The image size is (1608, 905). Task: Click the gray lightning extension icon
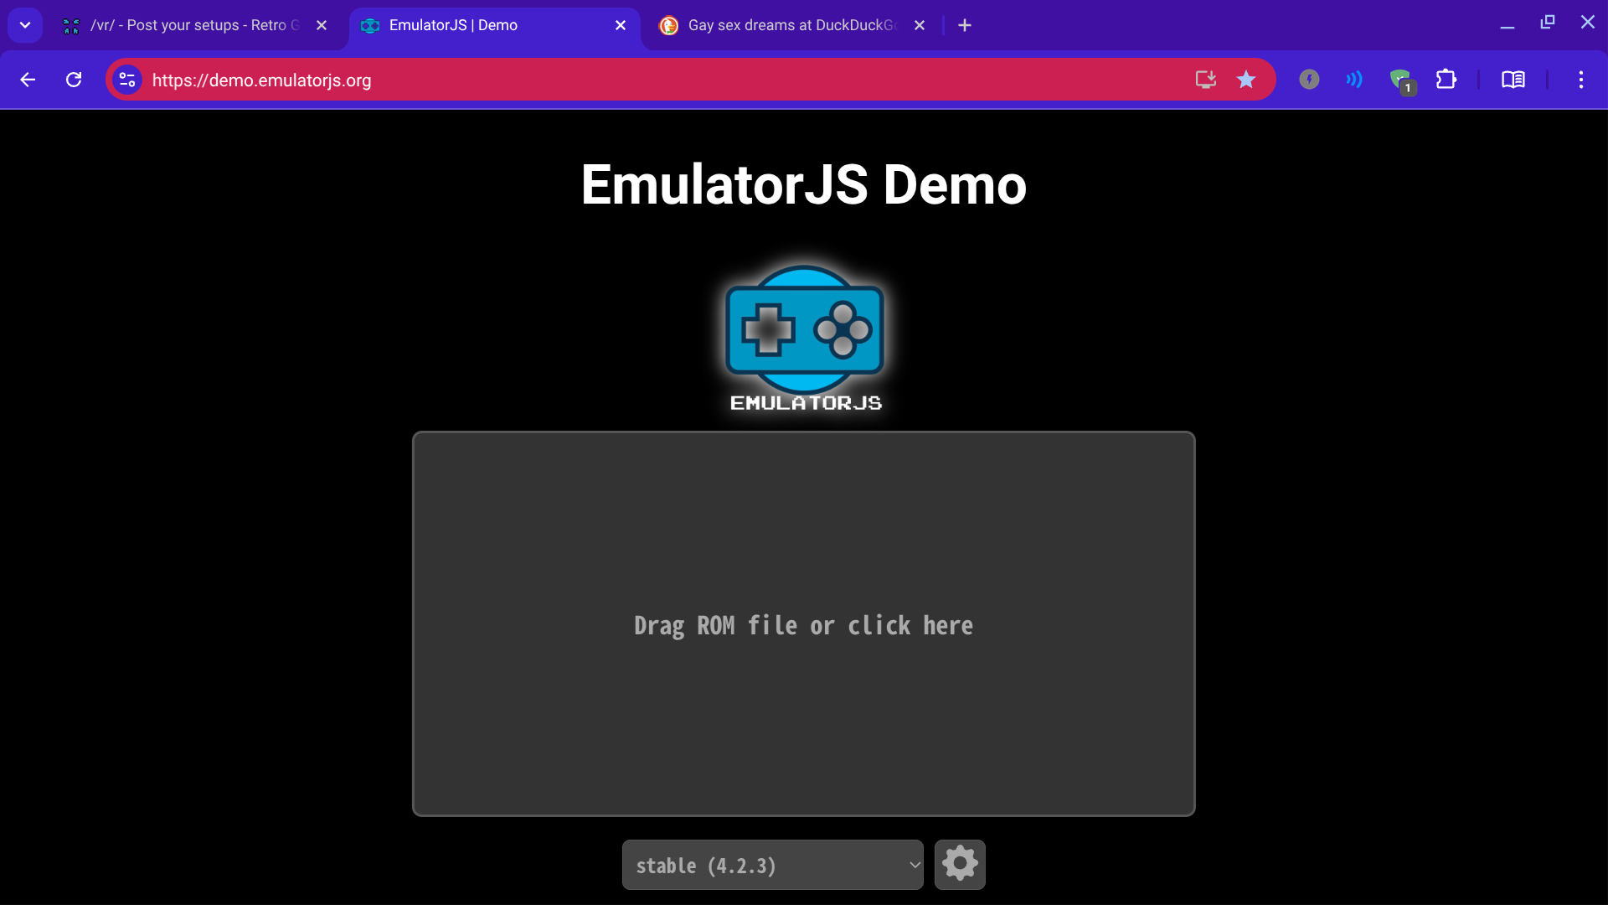(x=1309, y=80)
